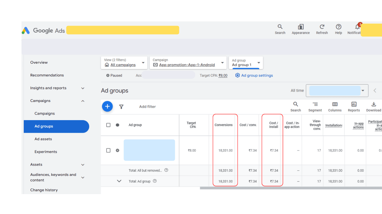Image resolution: width=382 pixels, height=214 pixels.
Task: Click the Search icon in top header
Action: pyautogui.click(x=280, y=27)
